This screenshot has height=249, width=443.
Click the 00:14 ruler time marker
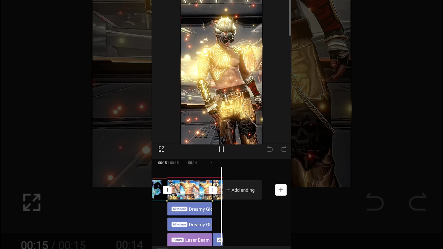coord(192,163)
